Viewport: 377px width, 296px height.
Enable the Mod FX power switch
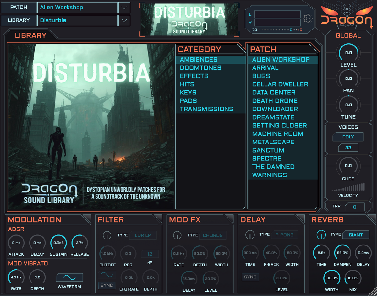(x=178, y=235)
